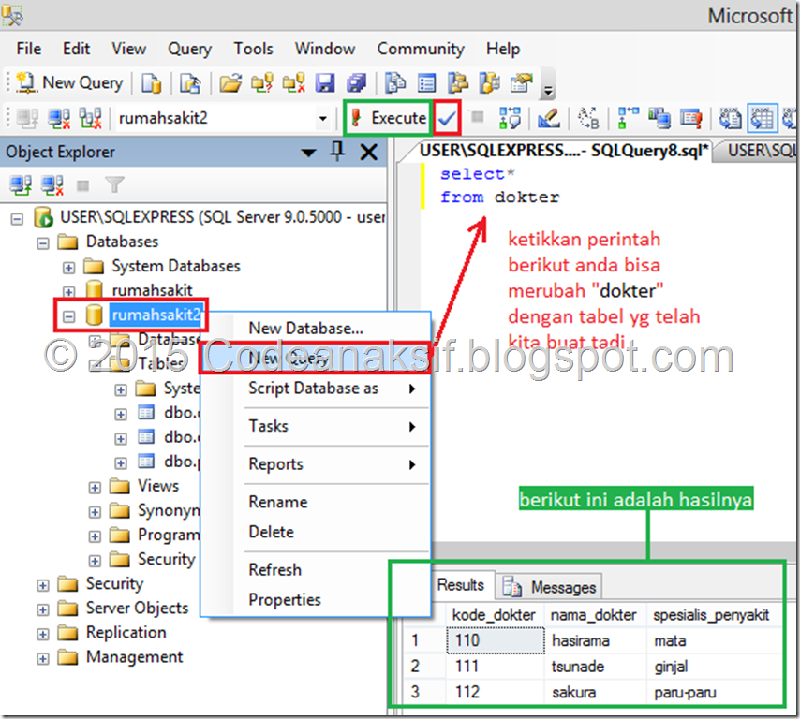The image size is (800, 719).
Task: Open the Reports submenu
Action: 317,464
